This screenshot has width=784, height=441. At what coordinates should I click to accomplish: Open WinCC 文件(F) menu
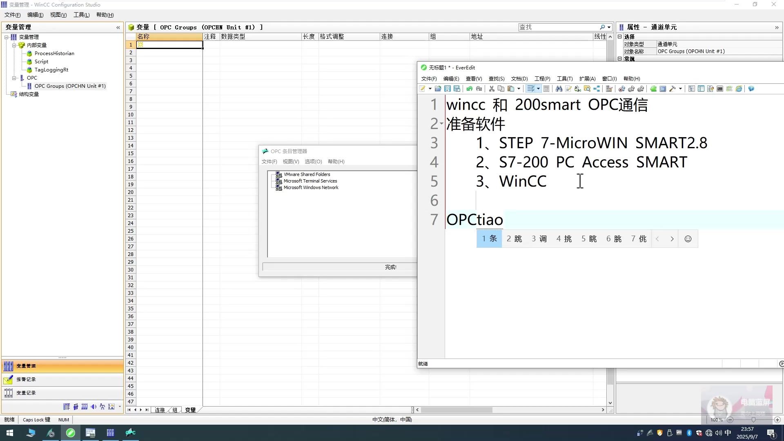tap(13, 15)
